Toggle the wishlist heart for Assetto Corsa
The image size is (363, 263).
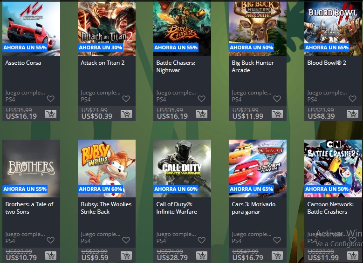pyautogui.click(x=50, y=99)
